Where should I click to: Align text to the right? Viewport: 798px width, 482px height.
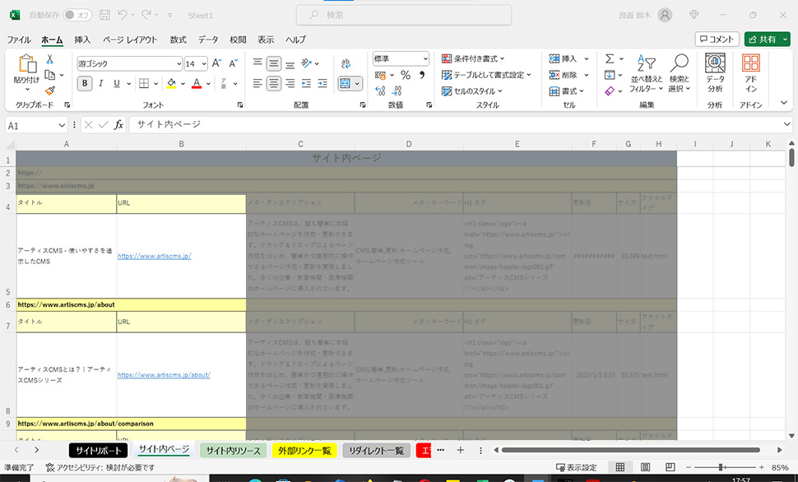point(290,83)
